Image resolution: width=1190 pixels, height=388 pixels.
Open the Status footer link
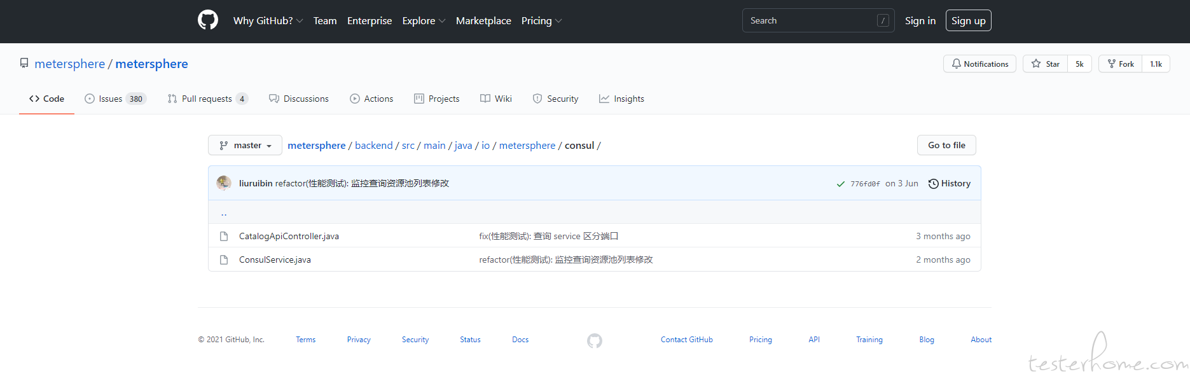pos(471,340)
